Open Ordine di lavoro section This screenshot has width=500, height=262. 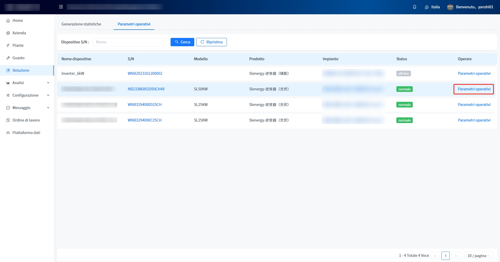coord(27,120)
